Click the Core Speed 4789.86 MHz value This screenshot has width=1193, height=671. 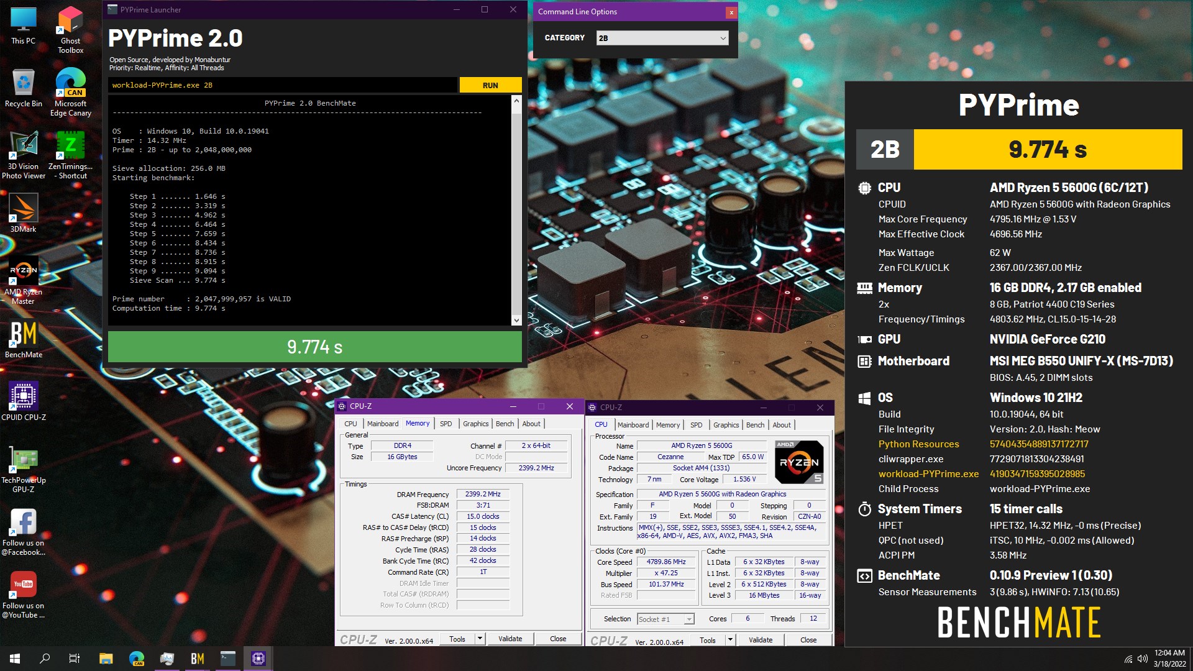[666, 562]
